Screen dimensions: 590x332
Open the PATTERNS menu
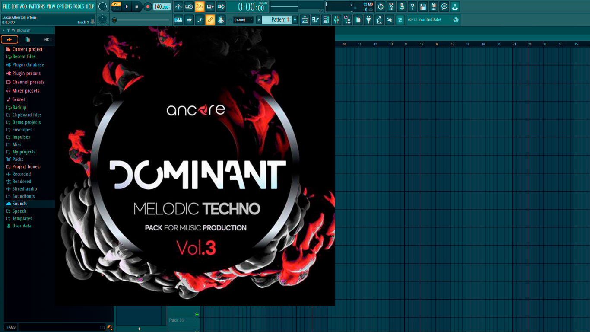click(x=37, y=6)
